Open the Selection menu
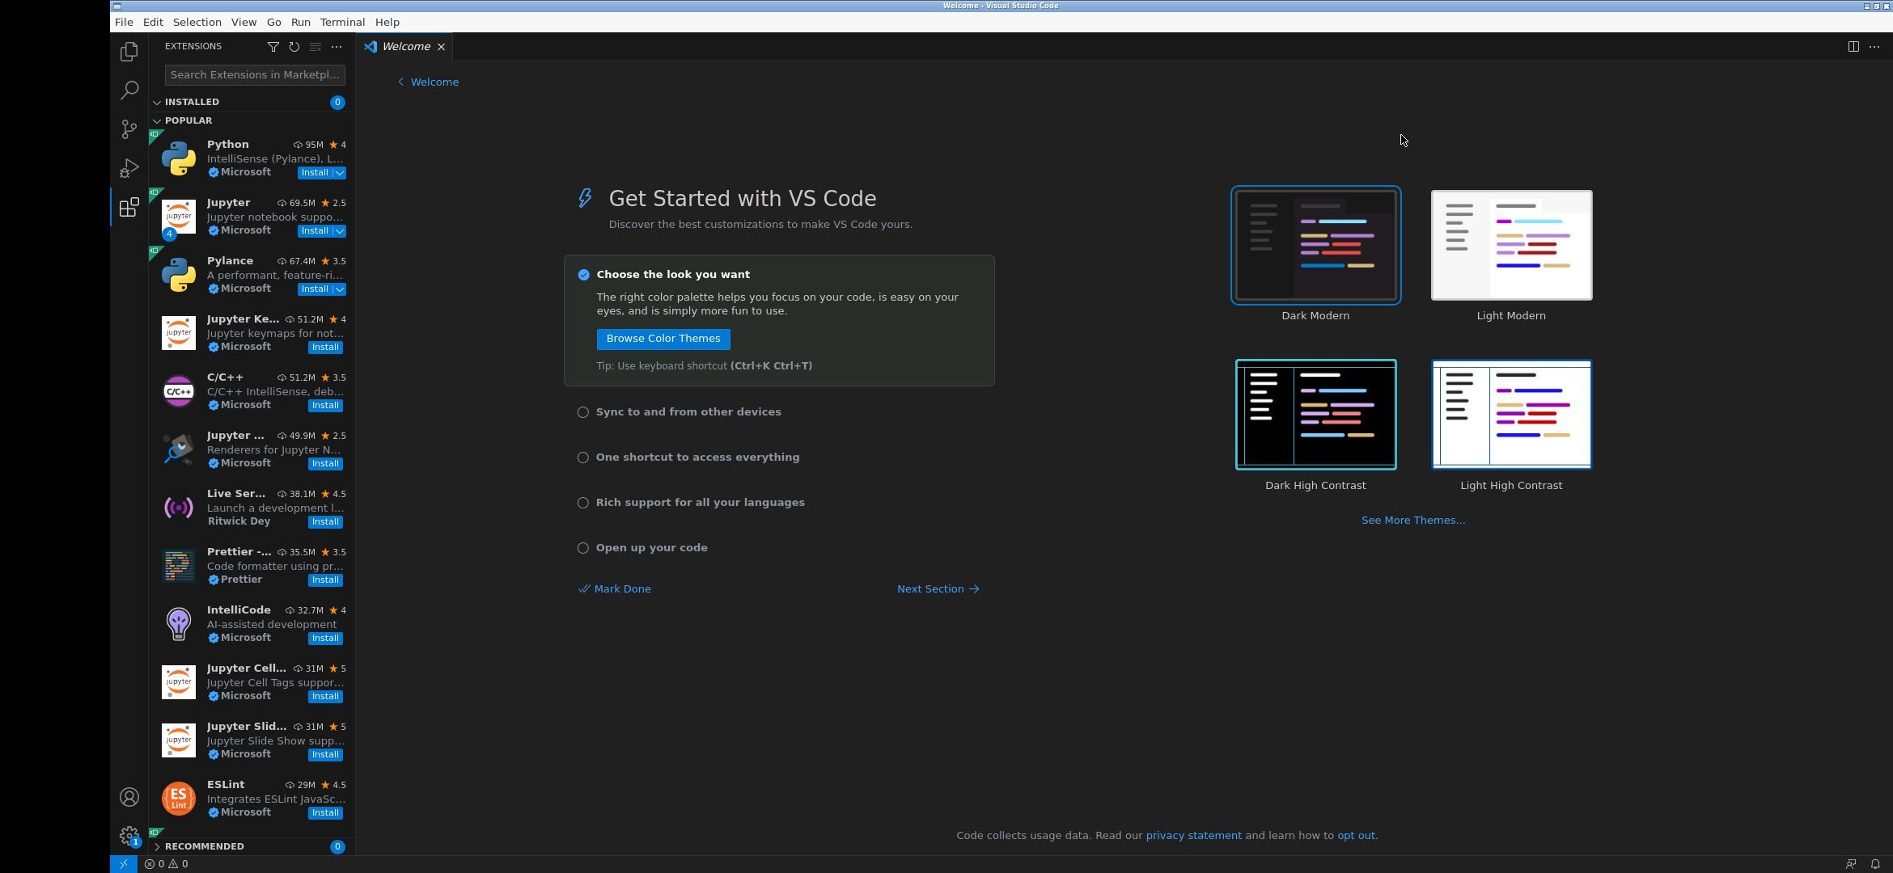1893x873 pixels. [x=197, y=22]
